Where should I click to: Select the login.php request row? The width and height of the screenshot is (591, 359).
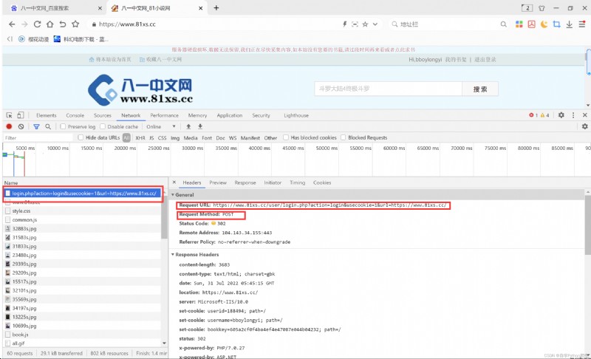pyautogui.click(x=83, y=194)
